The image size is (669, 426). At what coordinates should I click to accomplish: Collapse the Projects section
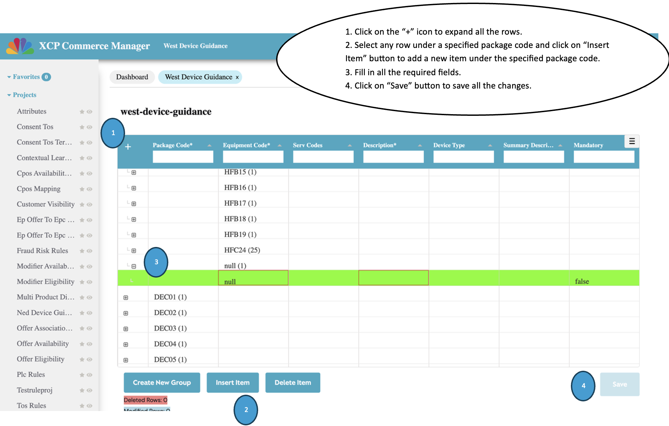[9, 95]
